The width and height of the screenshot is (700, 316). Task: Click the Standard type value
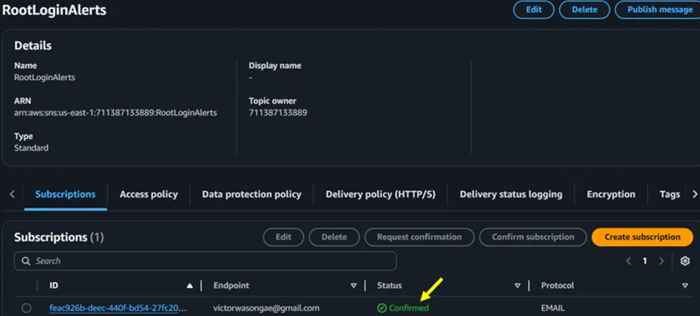tap(31, 148)
